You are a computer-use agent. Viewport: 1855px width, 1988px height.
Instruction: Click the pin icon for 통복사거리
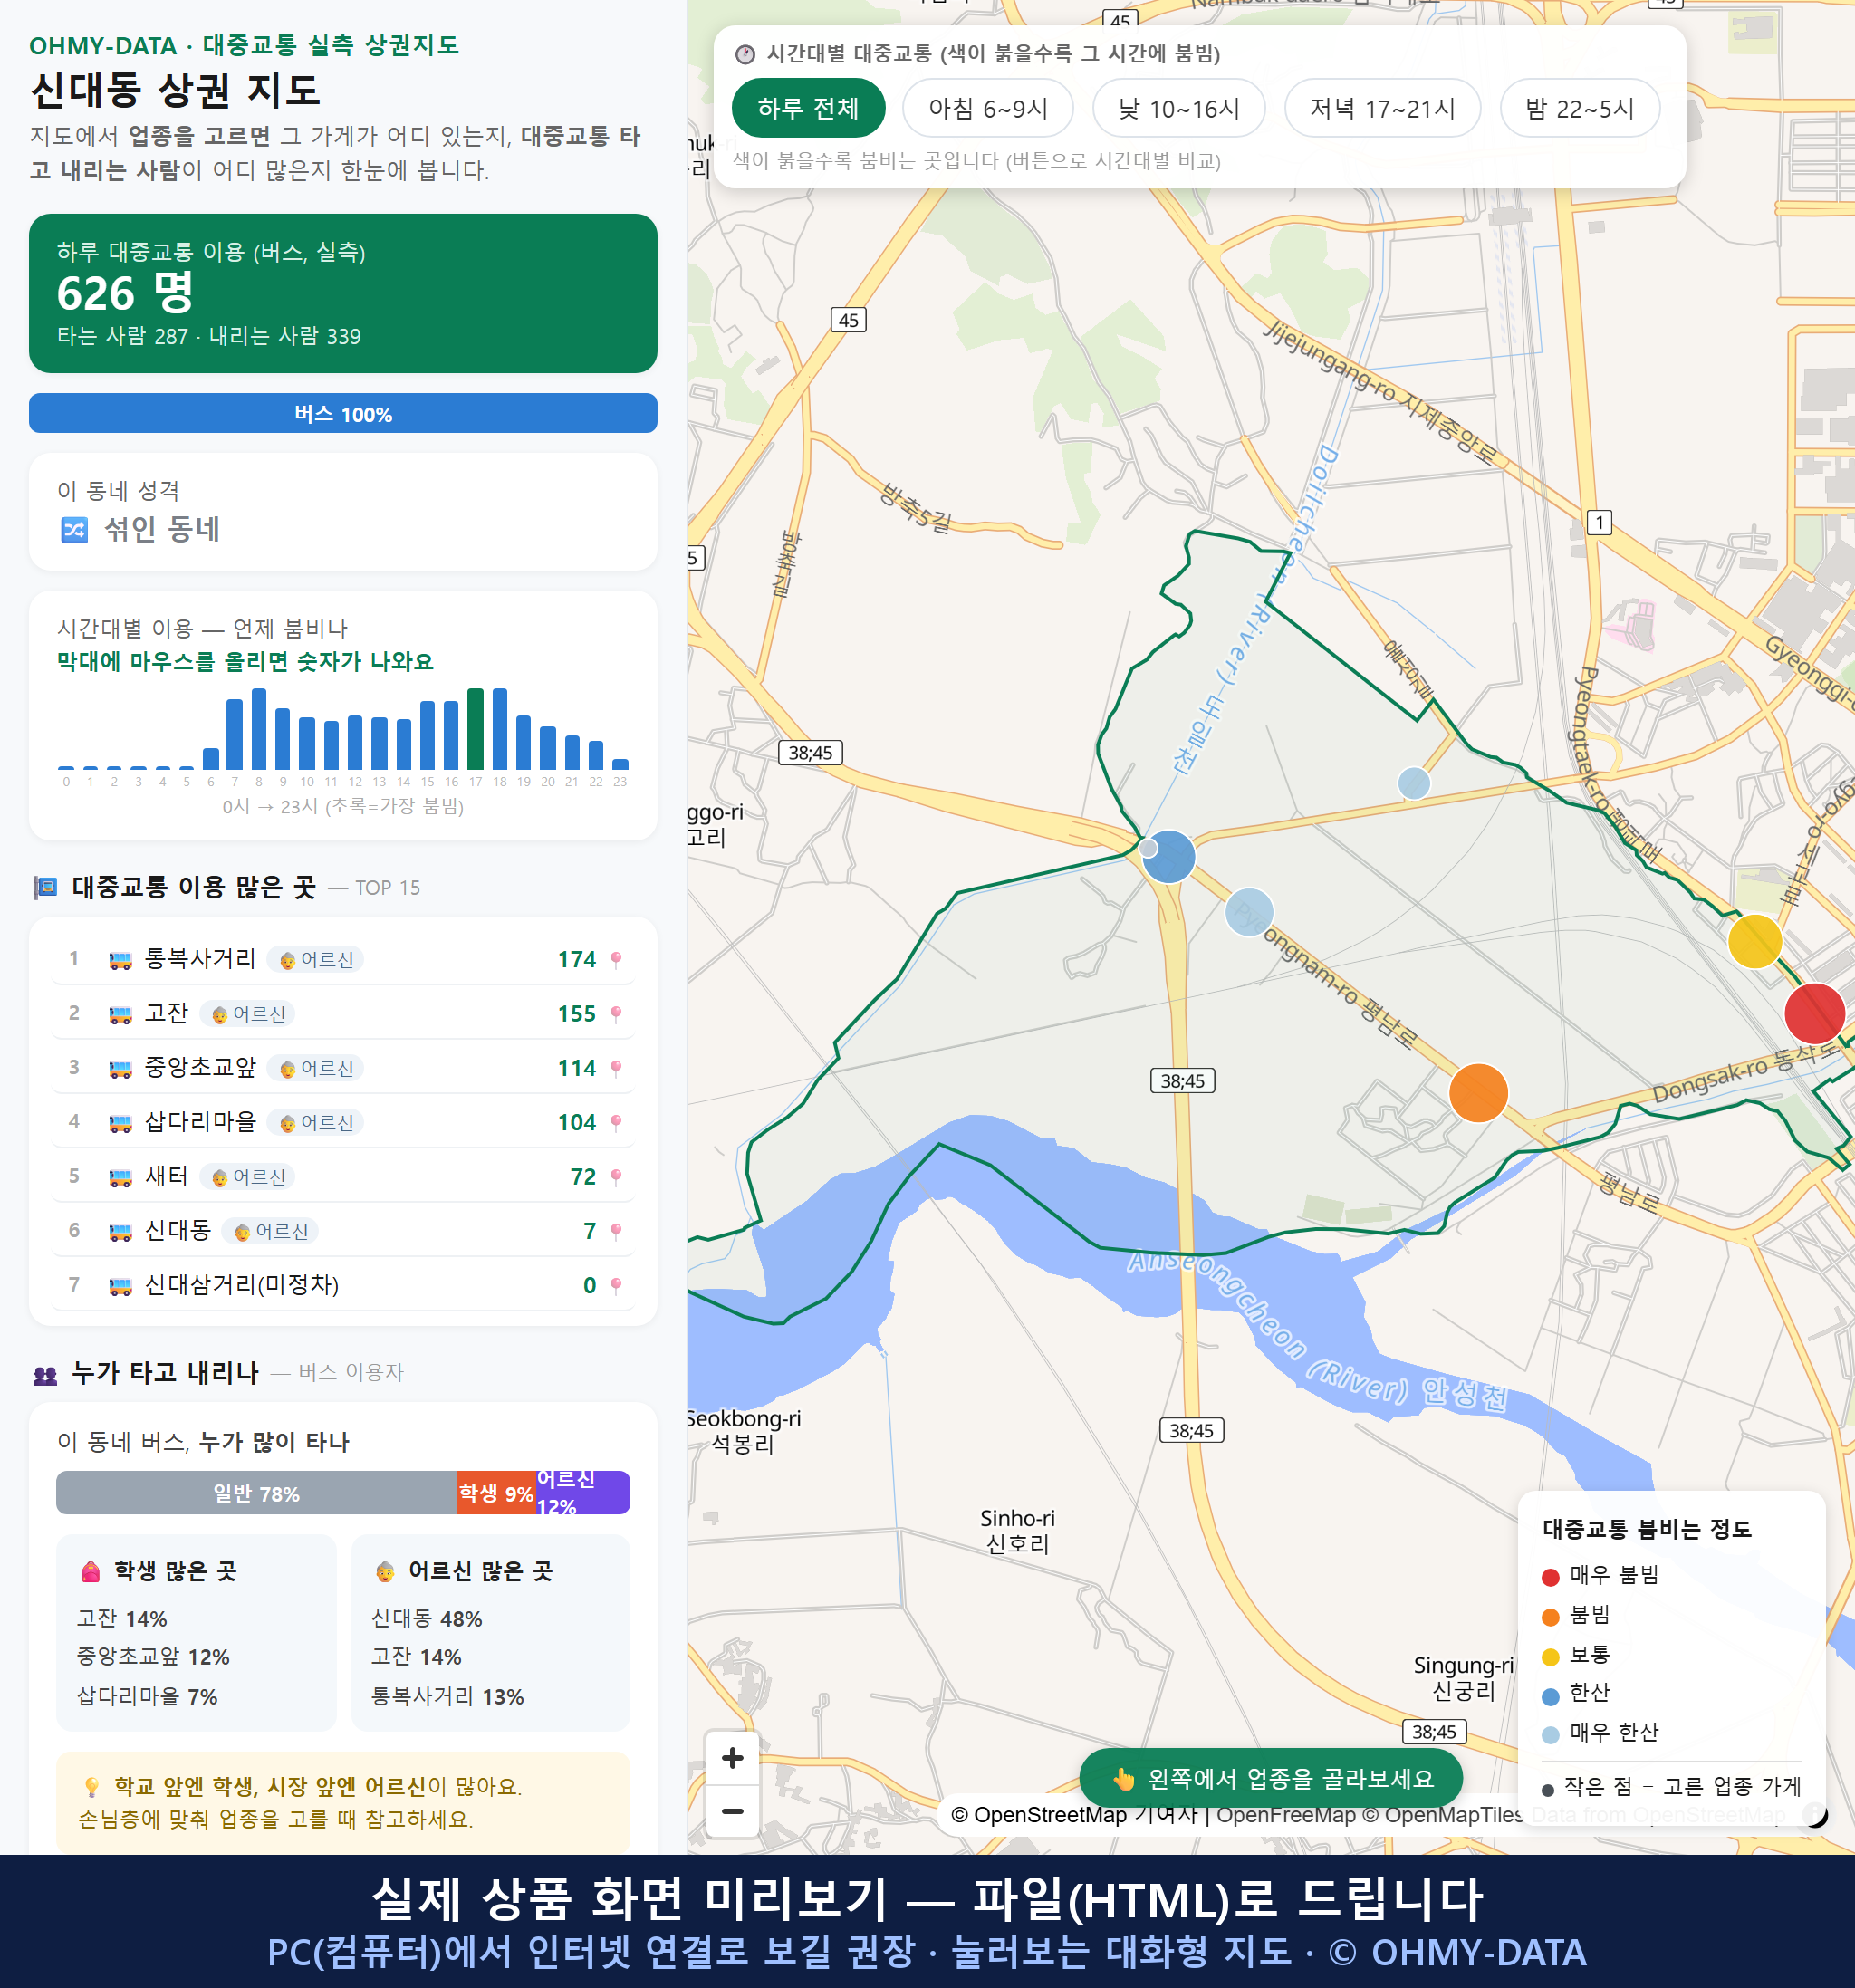[616, 960]
